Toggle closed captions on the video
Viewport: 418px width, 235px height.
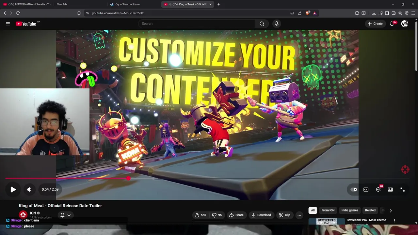click(366, 189)
